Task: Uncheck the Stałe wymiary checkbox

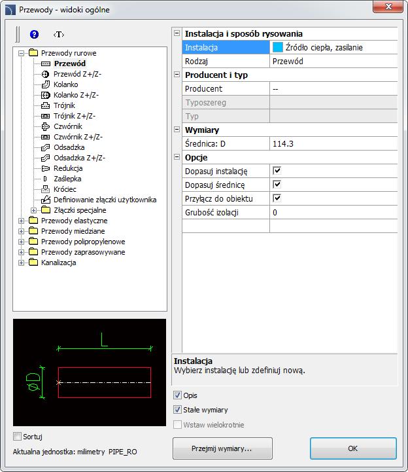Action: (177, 410)
